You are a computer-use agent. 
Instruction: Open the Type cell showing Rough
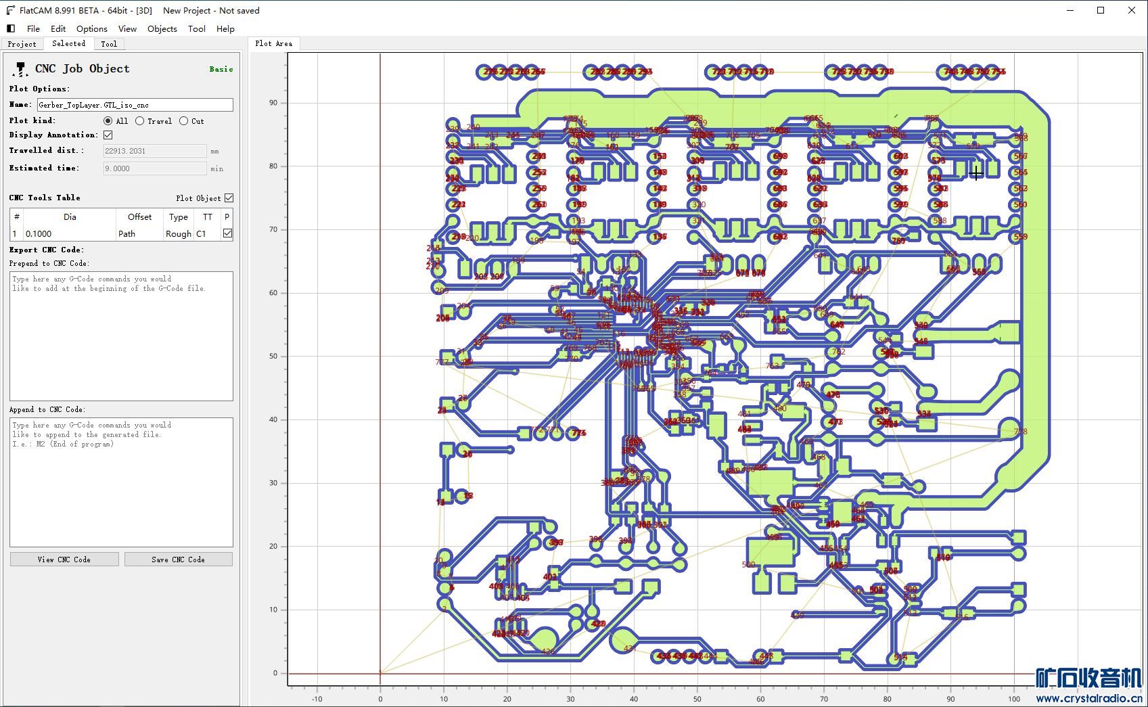pos(179,233)
